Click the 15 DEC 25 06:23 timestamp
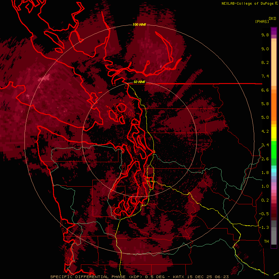Viewport: 279px width, 279px height. (x=208, y=277)
